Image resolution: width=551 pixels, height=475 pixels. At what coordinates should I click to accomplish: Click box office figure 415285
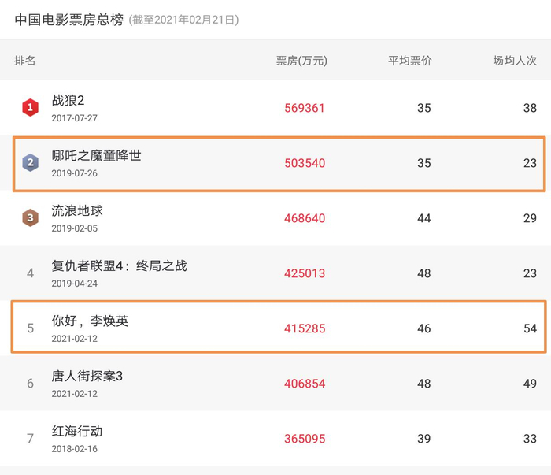click(305, 328)
